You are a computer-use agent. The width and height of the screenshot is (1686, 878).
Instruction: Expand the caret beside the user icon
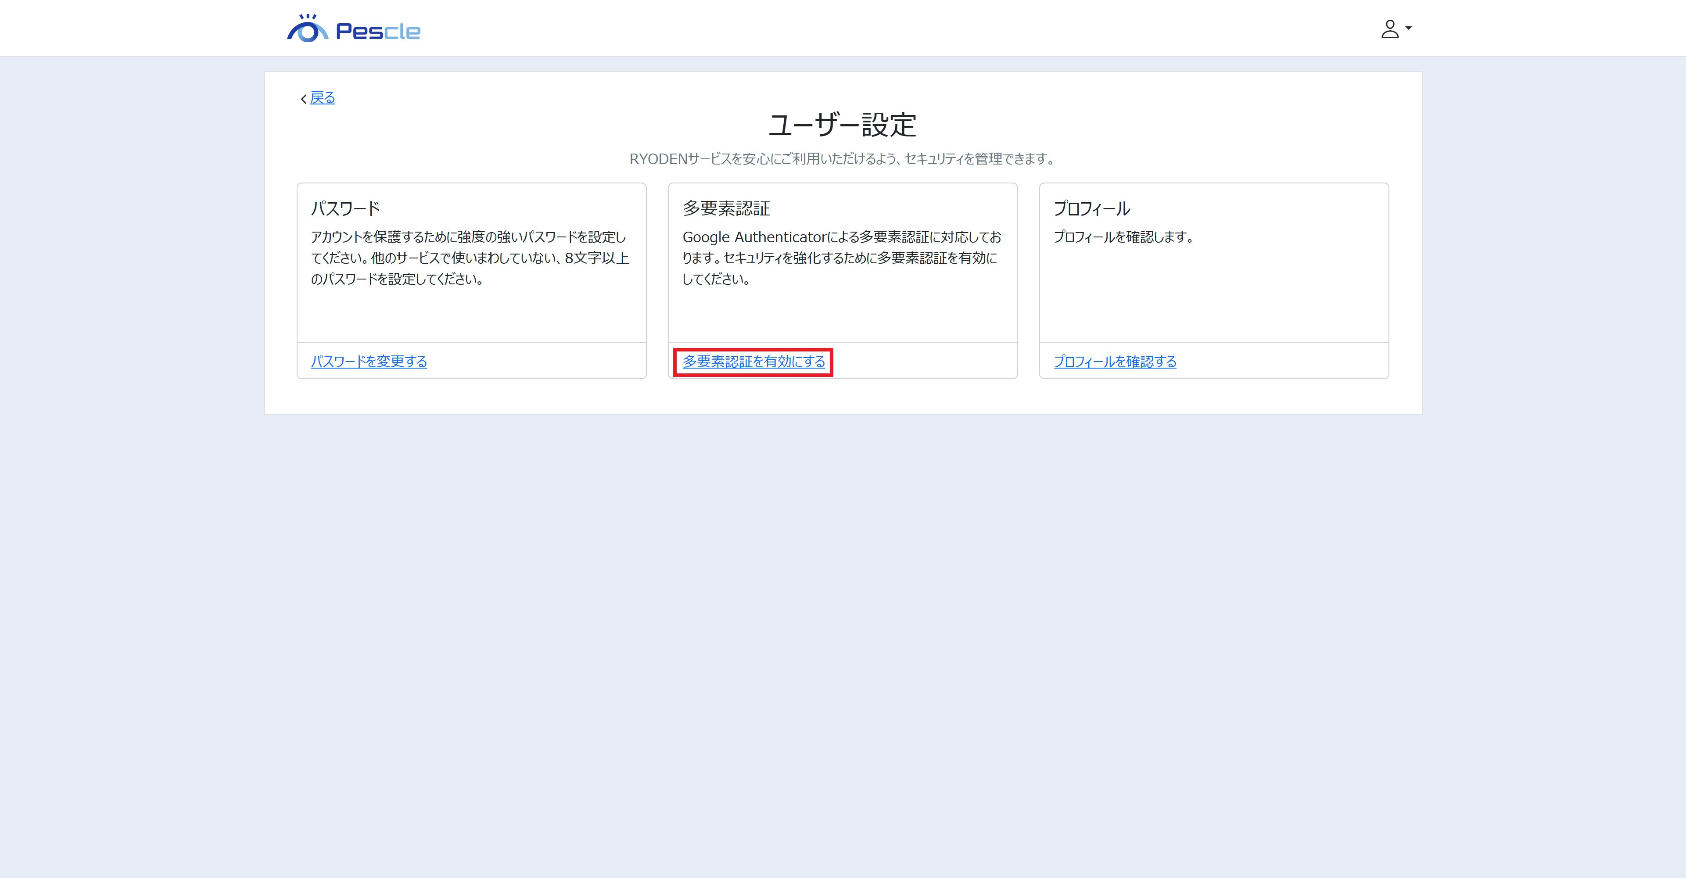click(x=1409, y=28)
